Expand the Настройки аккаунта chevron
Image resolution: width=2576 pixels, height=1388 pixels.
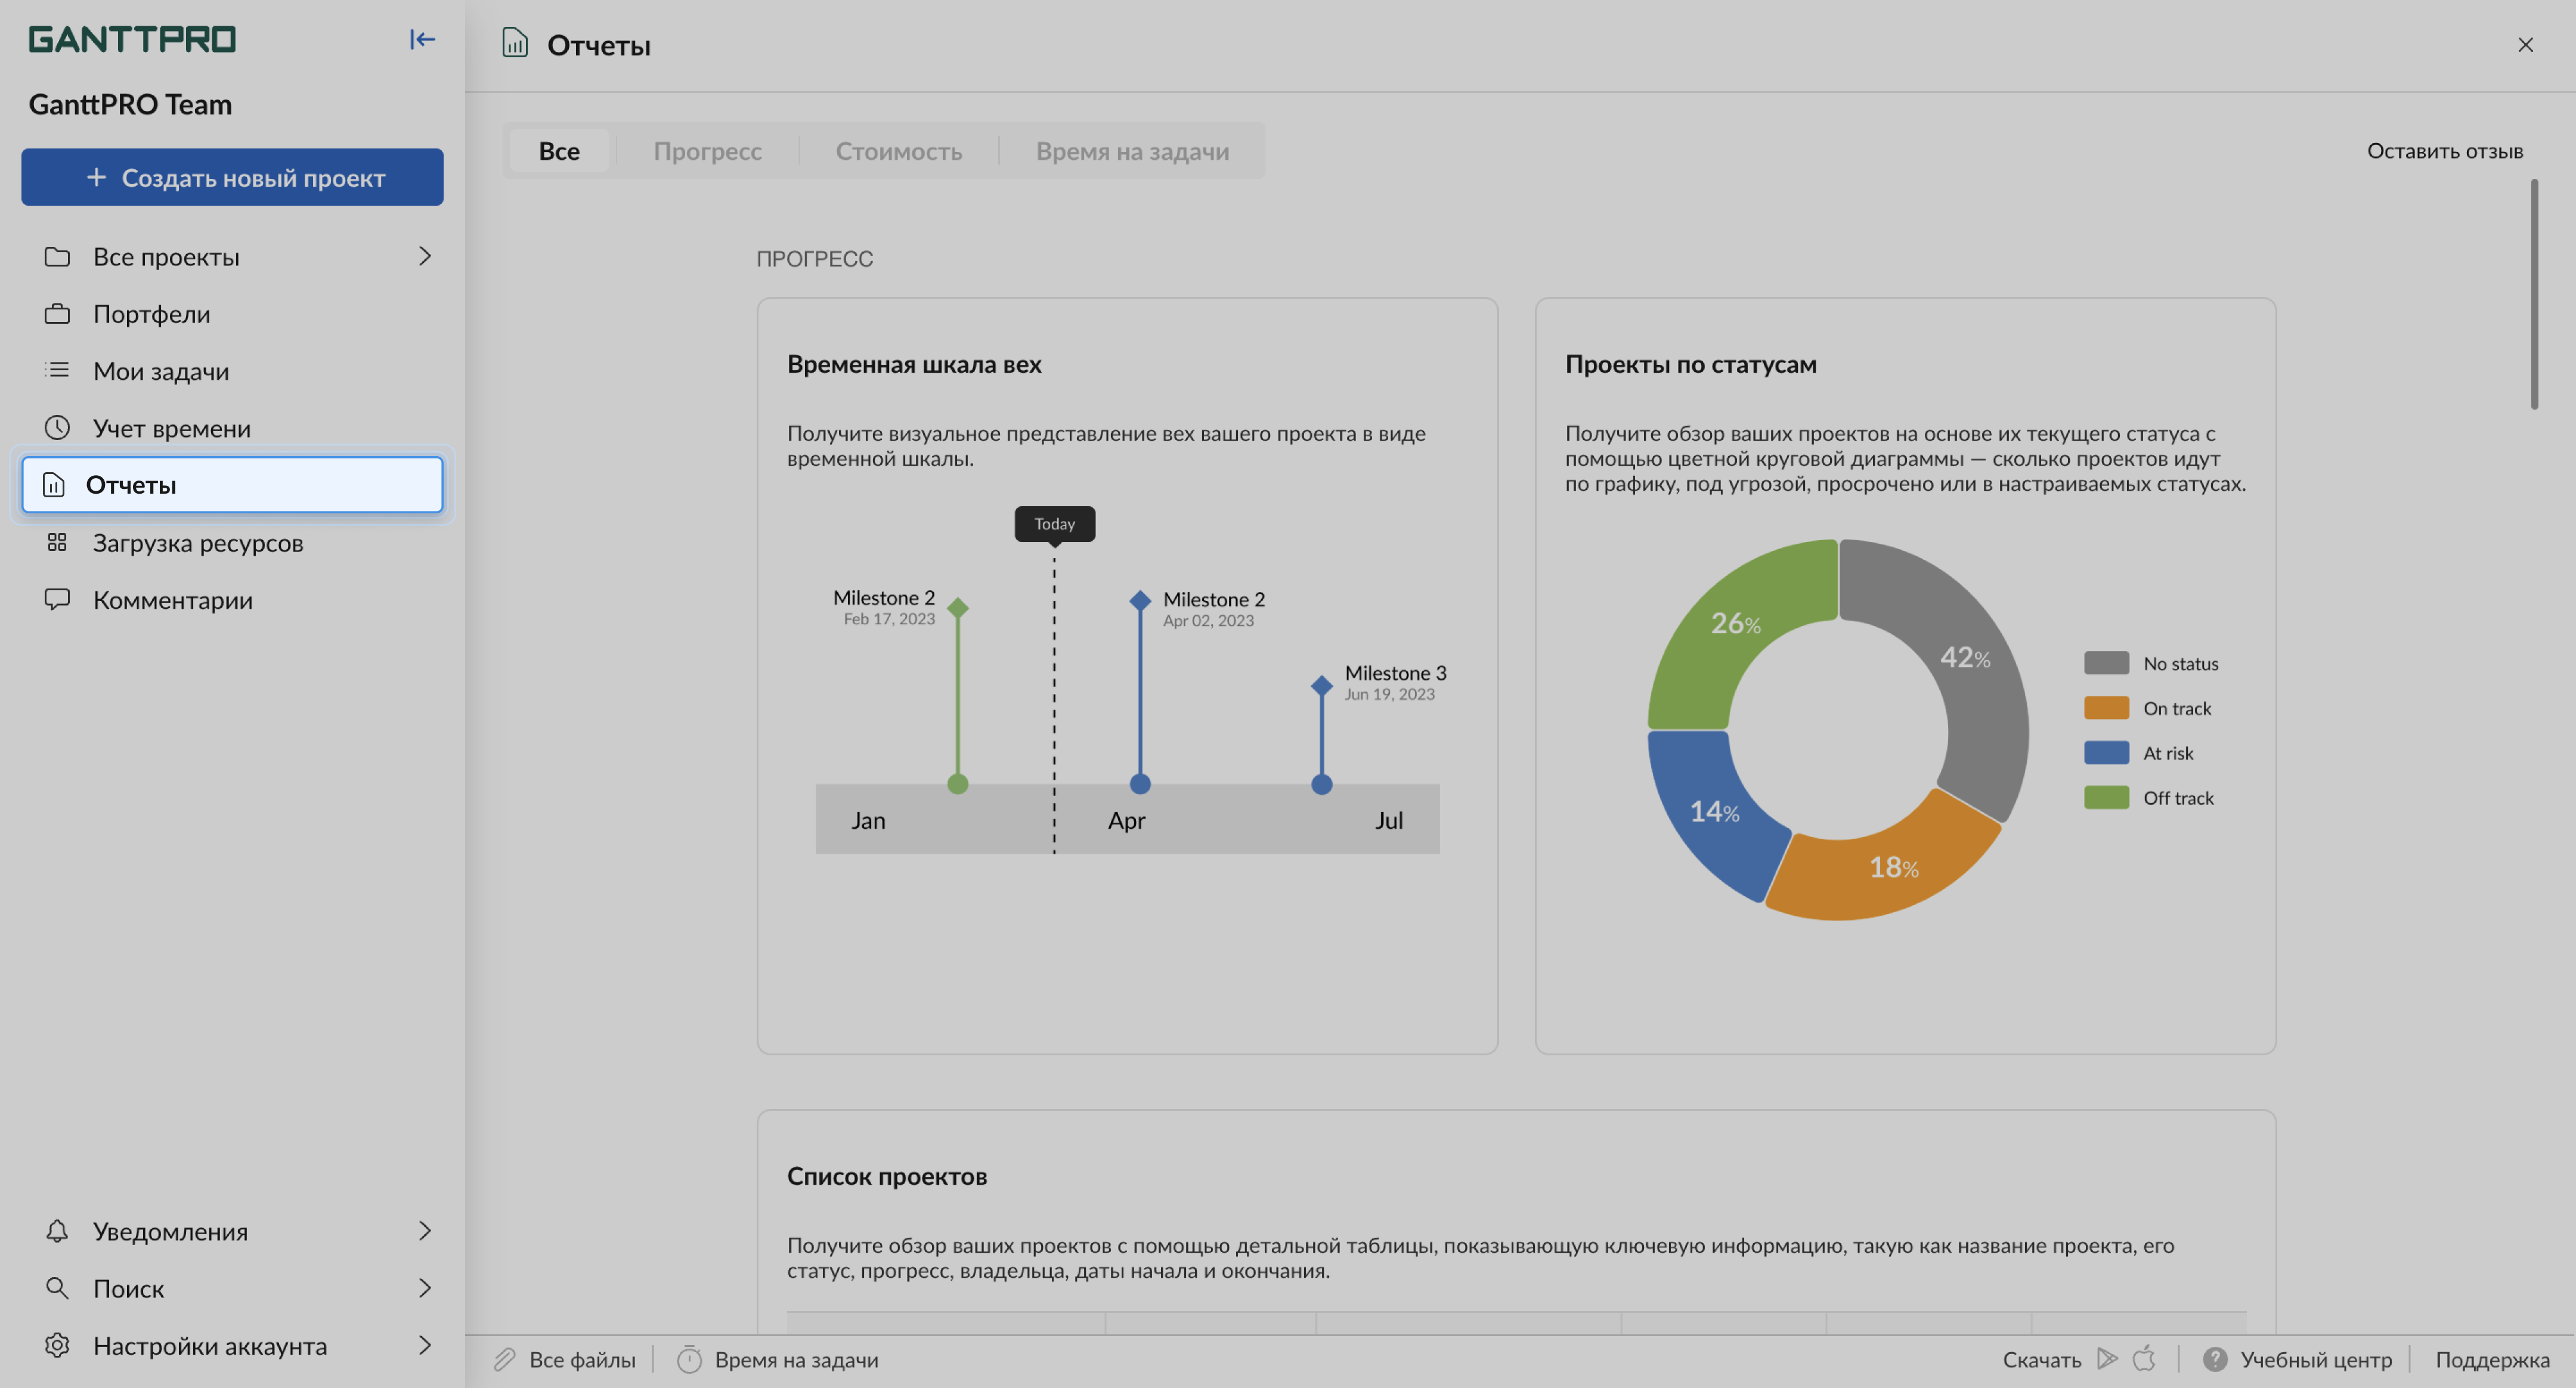[x=424, y=1345]
